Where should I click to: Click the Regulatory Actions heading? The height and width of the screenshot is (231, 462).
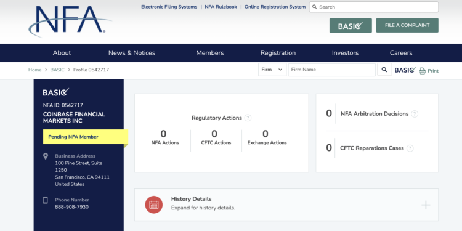click(217, 118)
